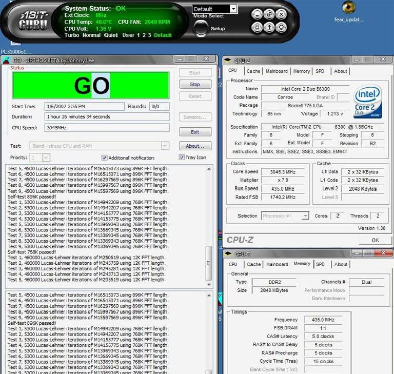Click the Guru minimize round button
Viewport: 394px width, 374px height.
[x=257, y=14]
